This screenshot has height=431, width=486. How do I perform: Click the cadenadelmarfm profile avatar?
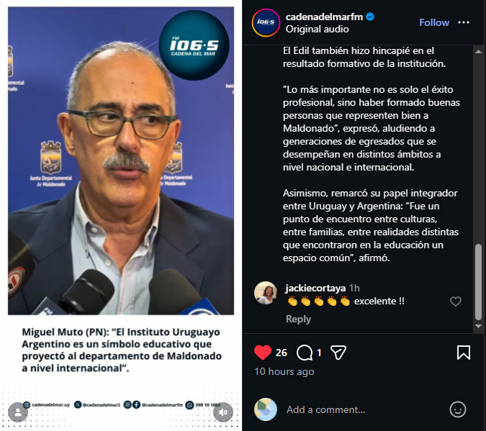pyautogui.click(x=266, y=22)
